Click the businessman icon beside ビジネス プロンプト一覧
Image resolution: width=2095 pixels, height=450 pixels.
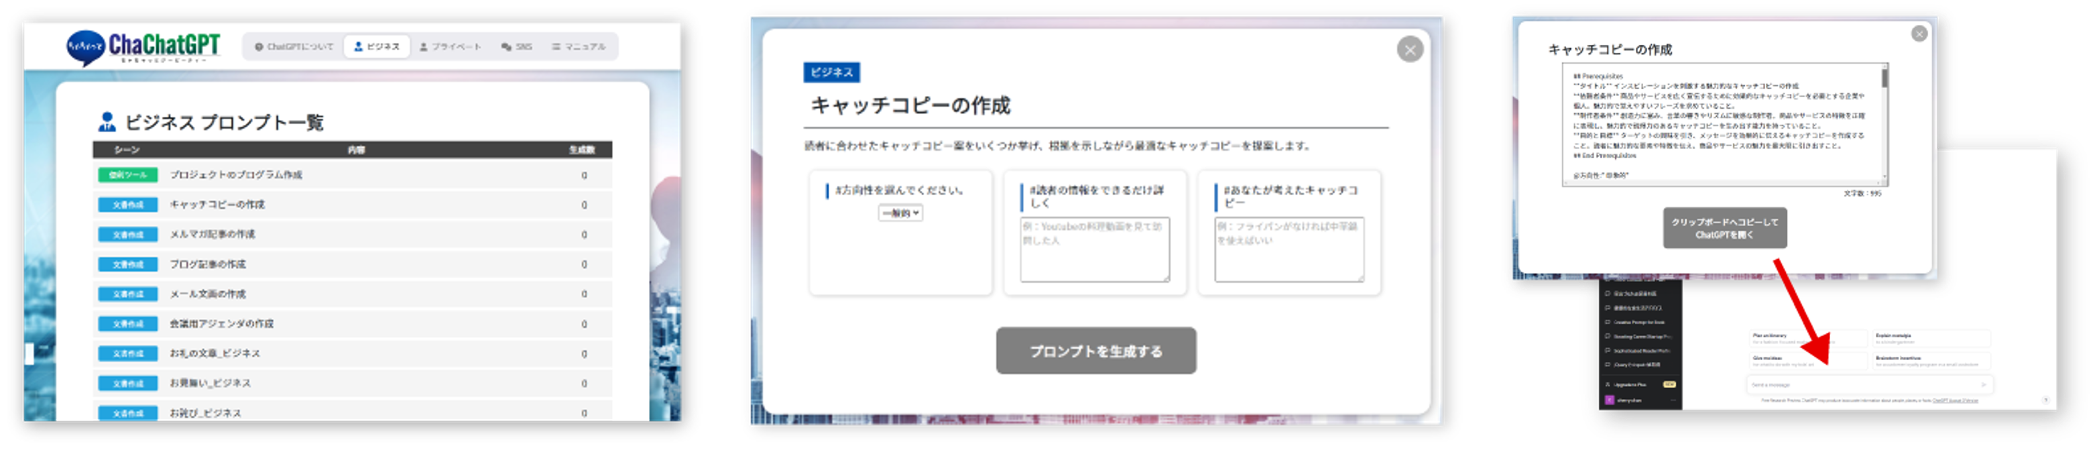click(107, 122)
